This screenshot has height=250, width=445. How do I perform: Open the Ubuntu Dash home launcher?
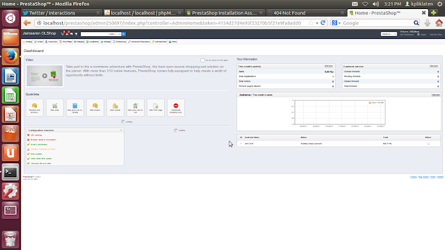pos(10,18)
